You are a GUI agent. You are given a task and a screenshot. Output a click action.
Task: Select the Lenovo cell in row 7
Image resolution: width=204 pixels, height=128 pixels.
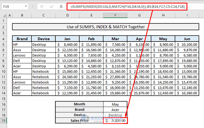[x=22, y=55]
